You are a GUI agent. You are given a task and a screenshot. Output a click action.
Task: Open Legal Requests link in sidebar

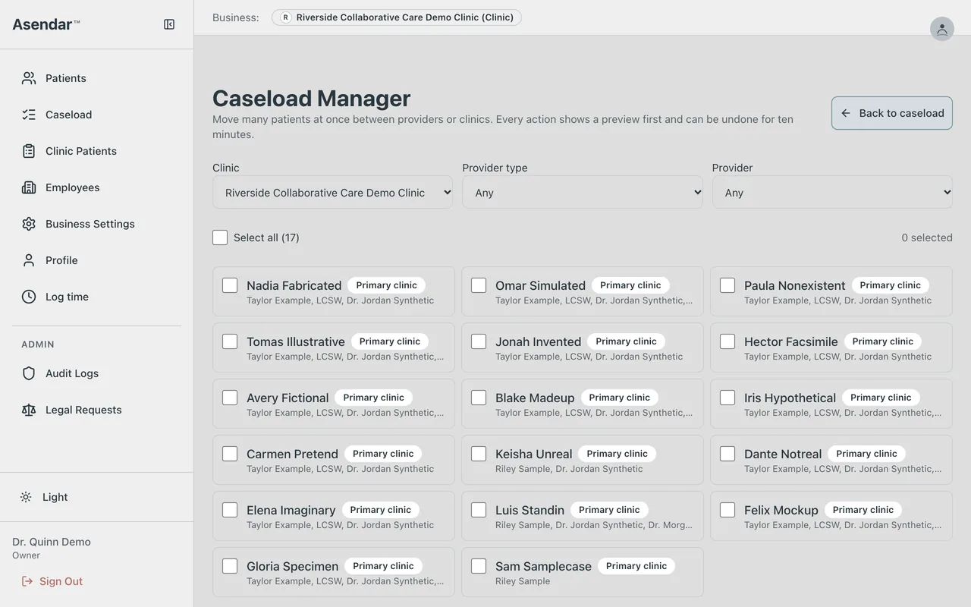[96, 410]
